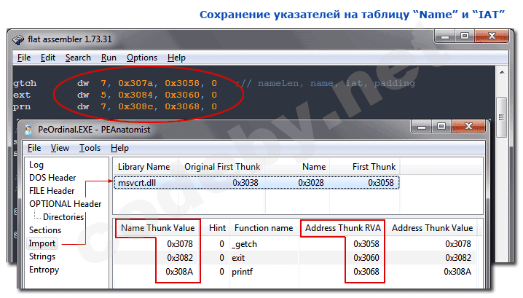
Task: Open Run menu in flat assembler
Action: (x=109, y=58)
